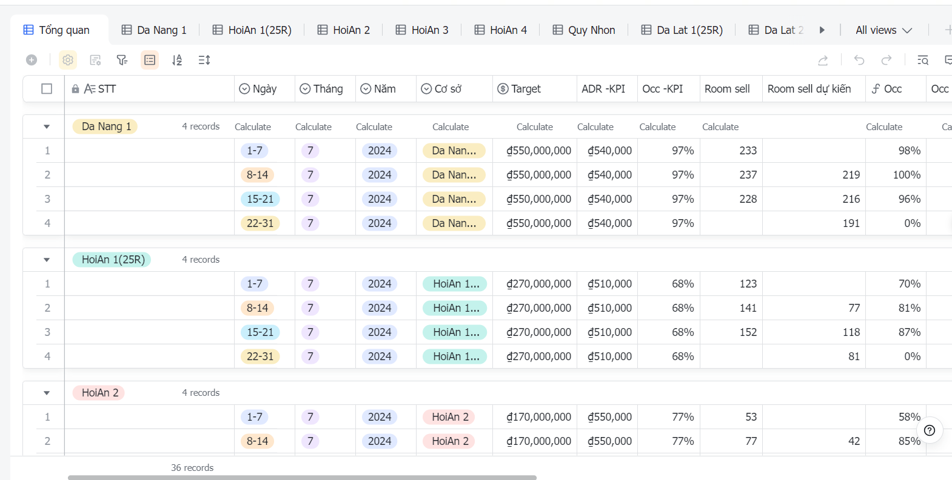The width and height of the screenshot is (952, 480).
Task: Click the pink HoiAn 2 tag in row 1
Action: [450, 417]
